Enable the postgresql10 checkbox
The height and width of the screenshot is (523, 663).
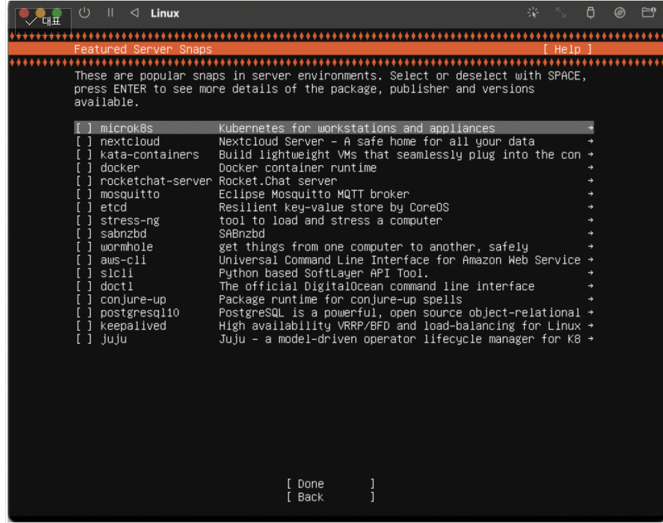[x=84, y=312]
